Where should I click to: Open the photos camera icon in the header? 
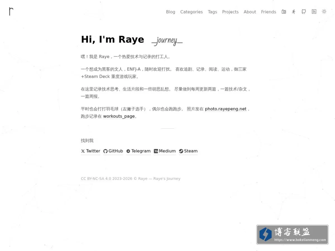(284, 12)
